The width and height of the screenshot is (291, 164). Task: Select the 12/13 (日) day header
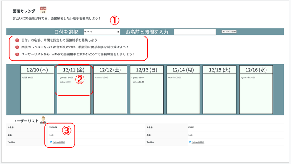[x=147, y=70]
